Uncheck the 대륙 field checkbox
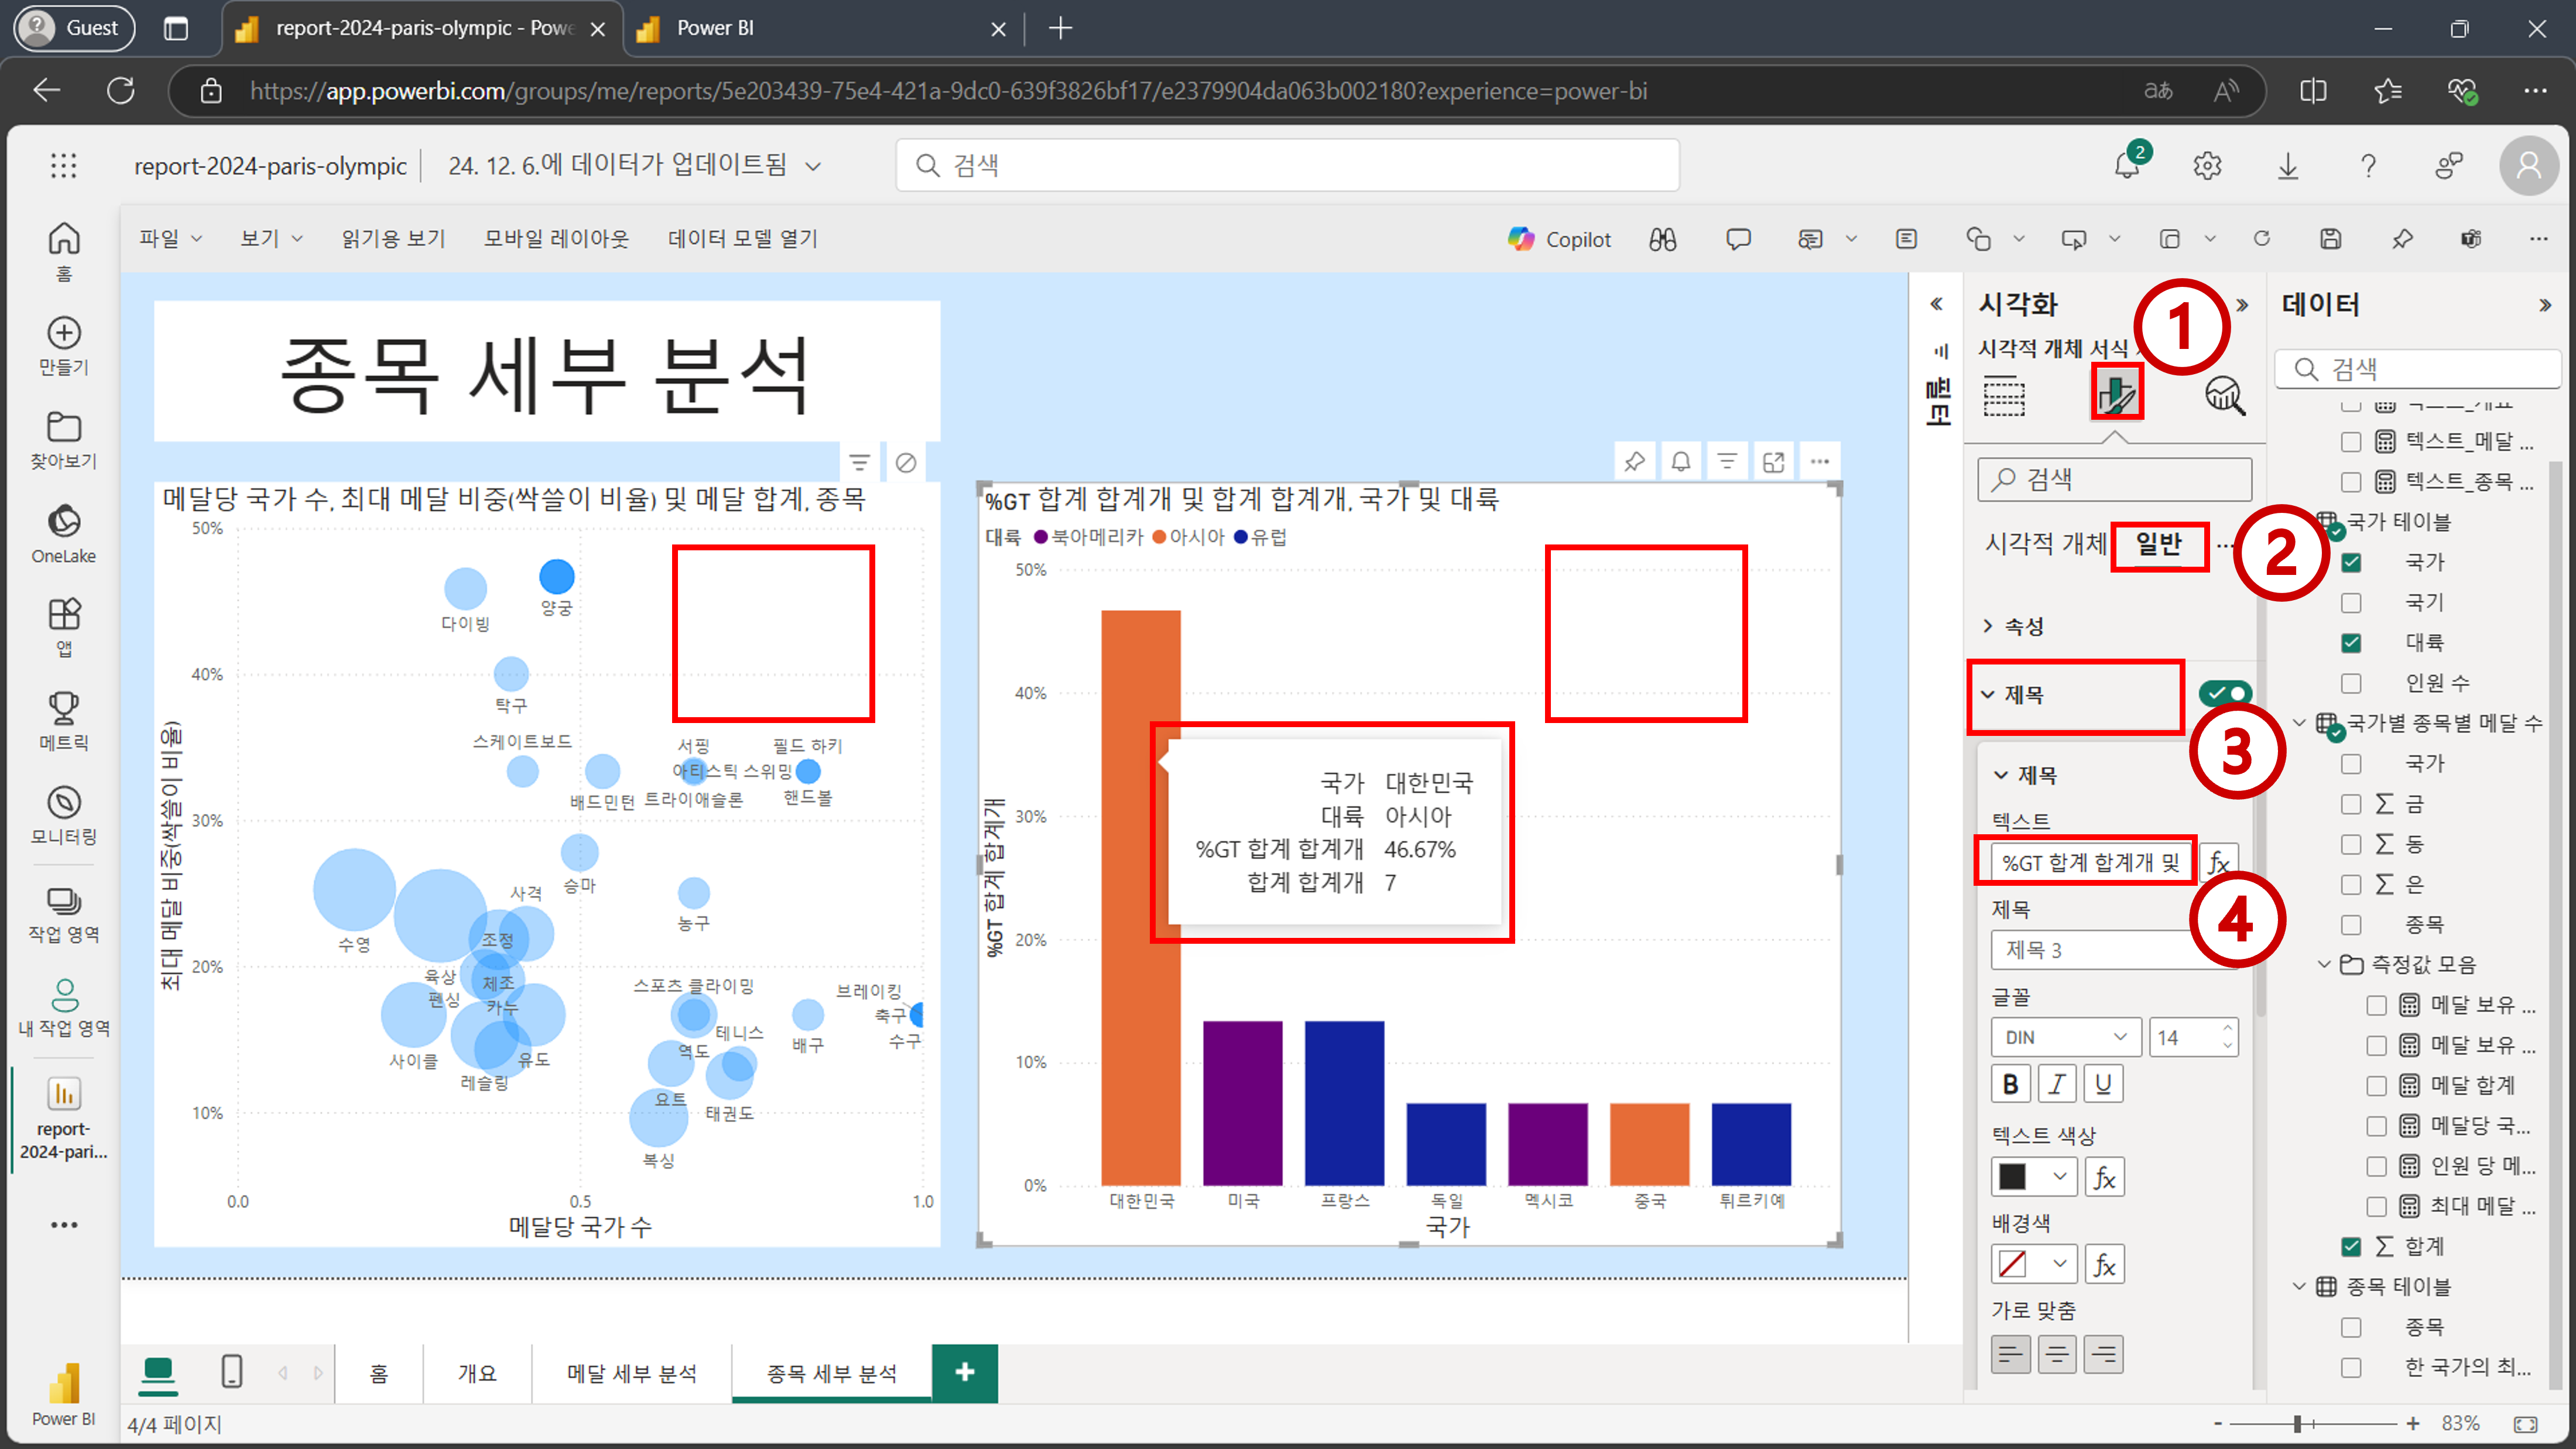The height and width of the screenshot is (1449, 2576). [2351, 643]
